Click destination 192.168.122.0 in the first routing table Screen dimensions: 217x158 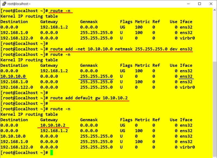pyautogui.click(x=17, y=38)
